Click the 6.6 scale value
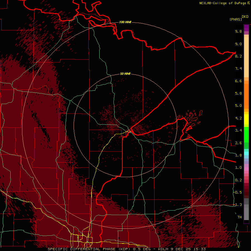The height and width of the screenshot is (251, 251). click(238, 81)
